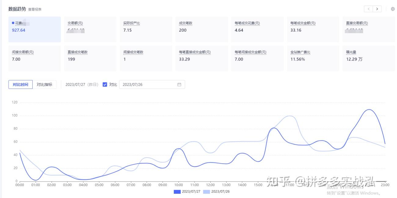Select the 全站推广费比 metric card
Screen dimensions: 397x198
pos(313,58)
